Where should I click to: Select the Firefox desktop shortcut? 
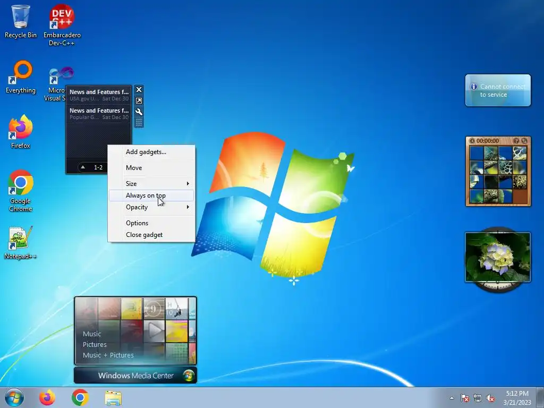[21, 132]
